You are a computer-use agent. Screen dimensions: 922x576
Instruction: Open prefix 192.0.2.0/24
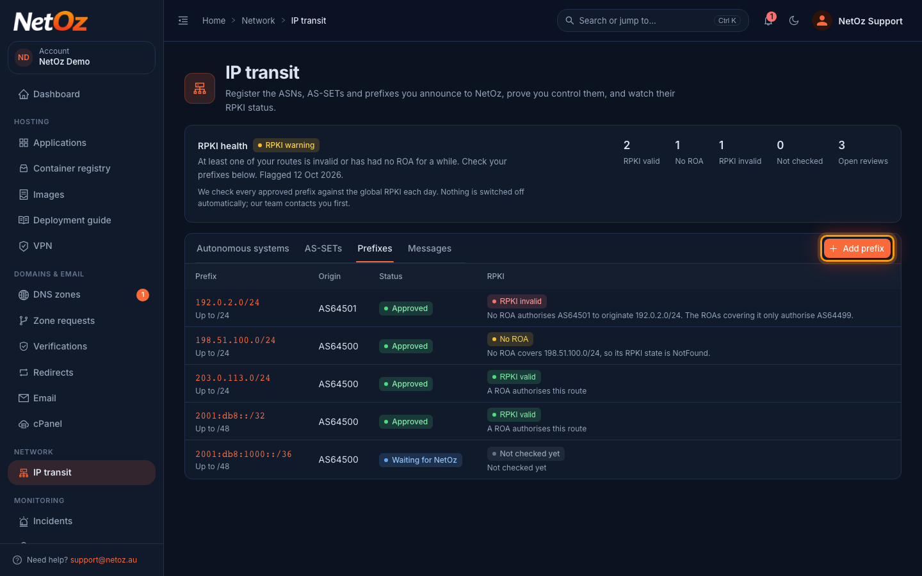[227, 302]
